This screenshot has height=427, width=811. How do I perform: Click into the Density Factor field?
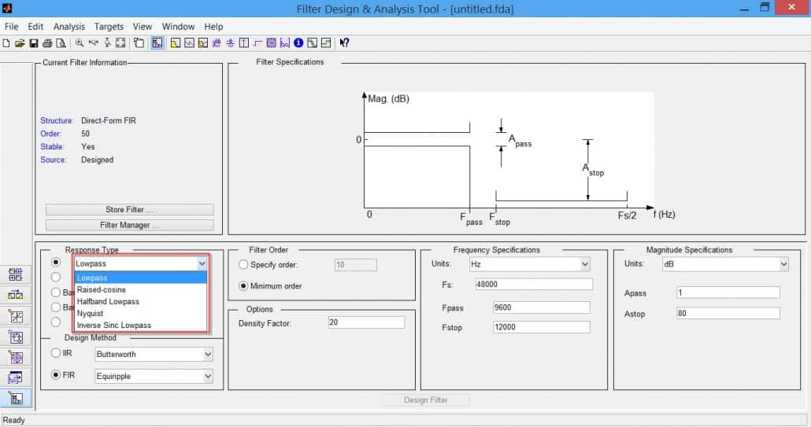tap(366, 322)
